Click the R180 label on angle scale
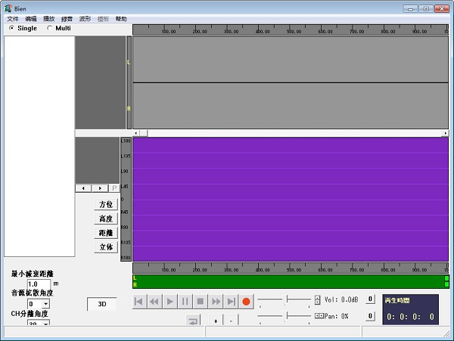Screen dimensions: 454x341 coord(126,258)
